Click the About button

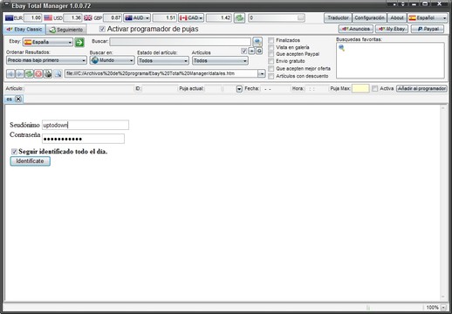397,18
